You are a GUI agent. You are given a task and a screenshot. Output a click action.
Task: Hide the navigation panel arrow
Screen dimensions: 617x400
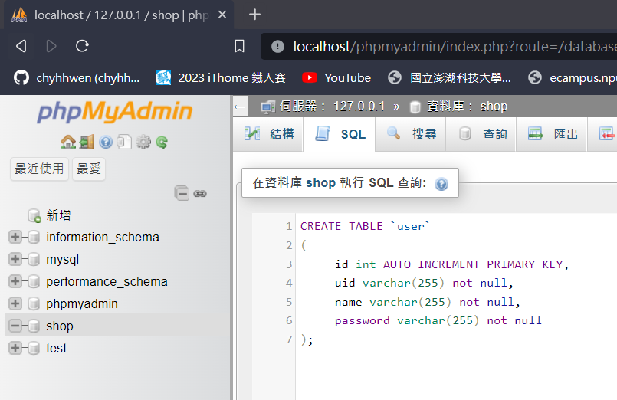[x=240, y=107]
